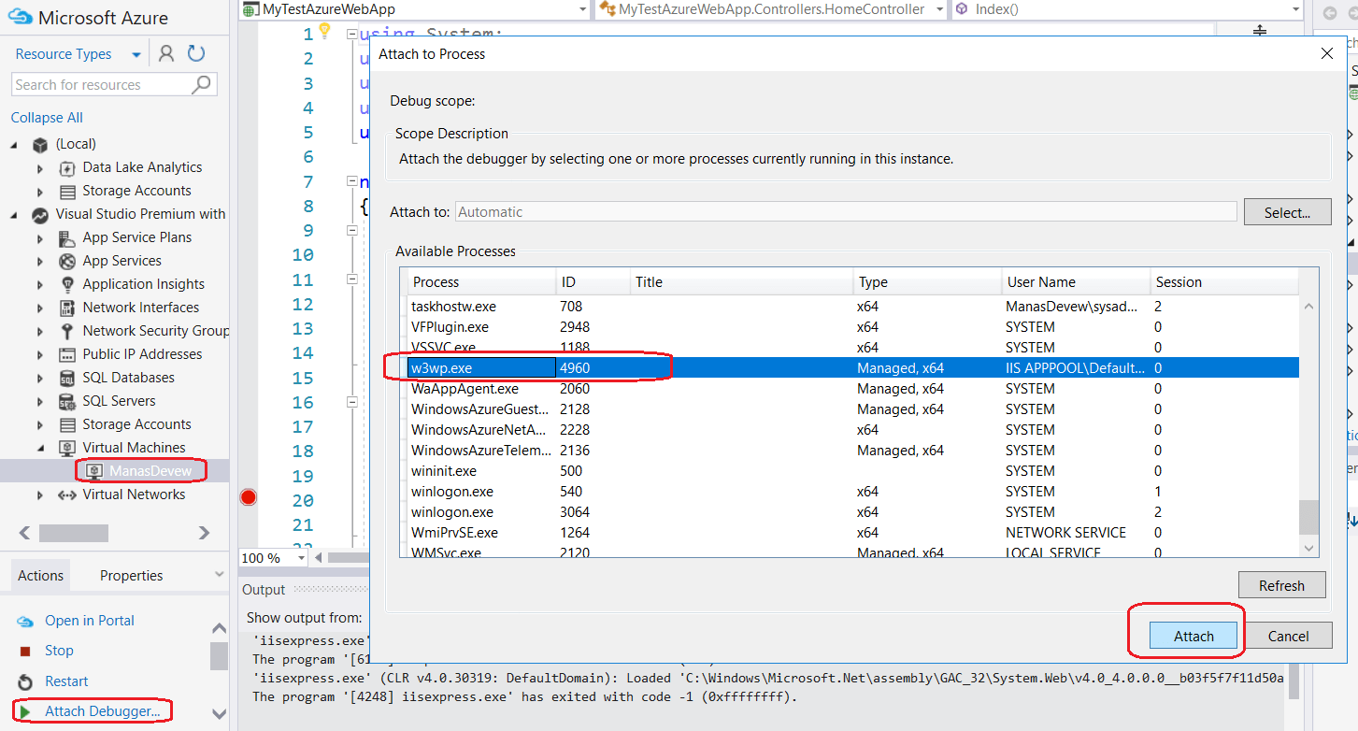Select the w3wp.exe process row
This screenshot has width=1358, height=731.
654,367
